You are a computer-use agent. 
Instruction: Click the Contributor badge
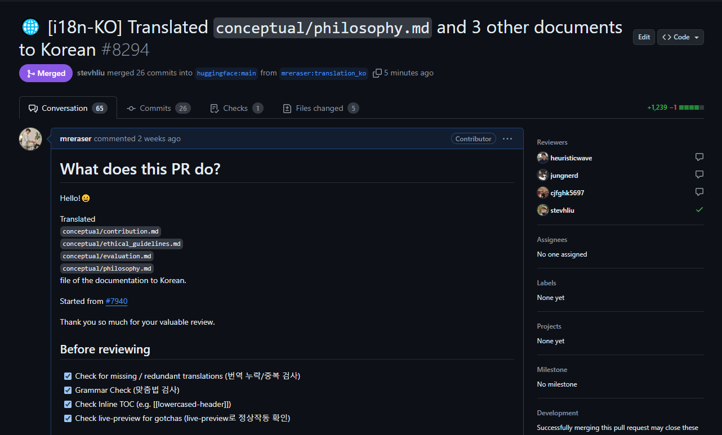(x=473, y=138)
